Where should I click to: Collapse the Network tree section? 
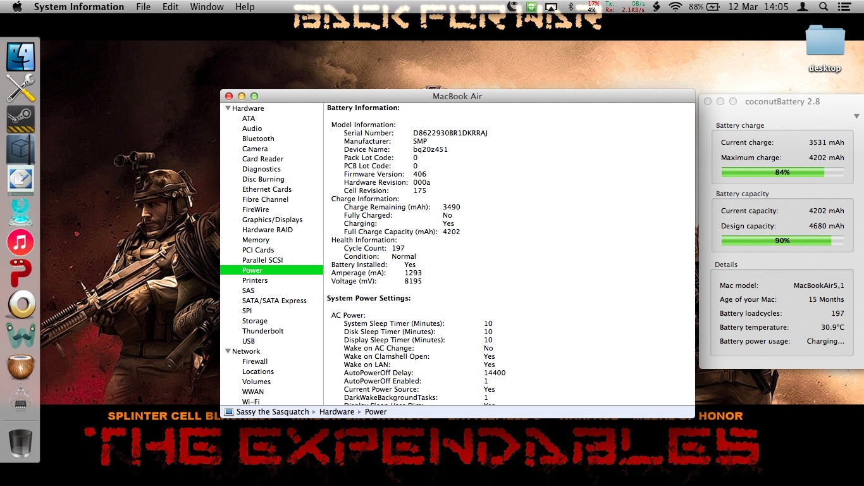tap(228, 351)
